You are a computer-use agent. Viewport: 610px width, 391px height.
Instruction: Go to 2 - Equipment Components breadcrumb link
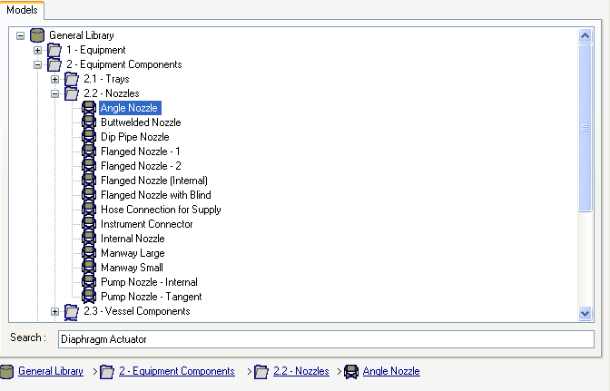(x=177, y=371)
